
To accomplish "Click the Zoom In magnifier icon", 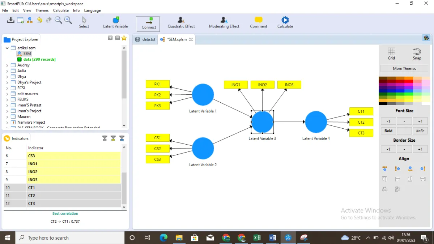I will pyautogui.click(x=68, y=20).
